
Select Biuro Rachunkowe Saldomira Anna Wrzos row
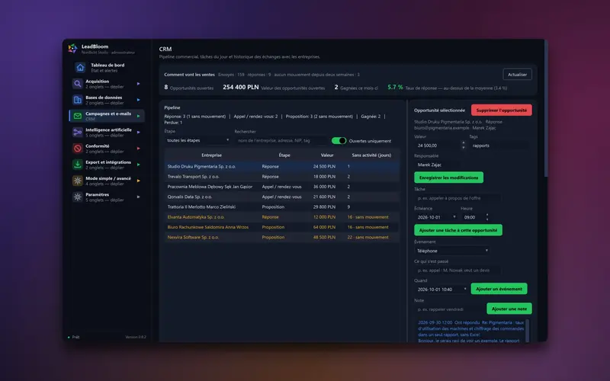pyautogui.click(x=282, y=227)
